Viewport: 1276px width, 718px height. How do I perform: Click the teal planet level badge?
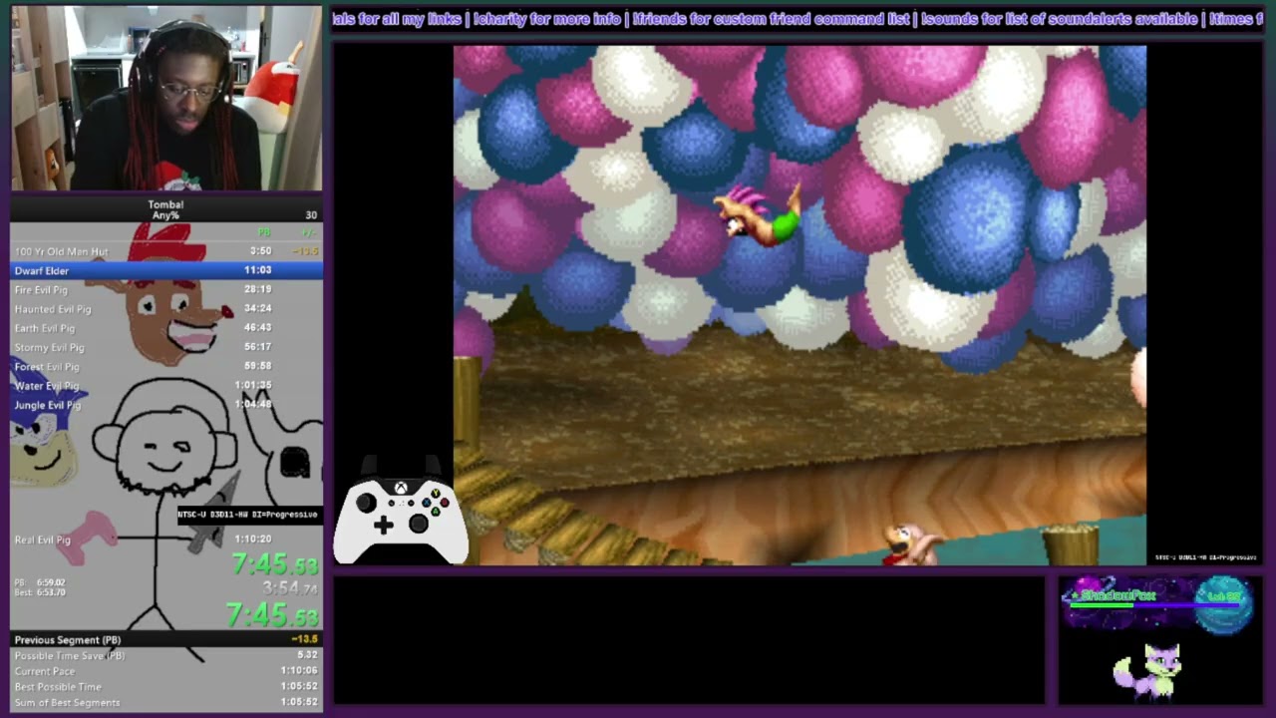(x=1223, y=603)
